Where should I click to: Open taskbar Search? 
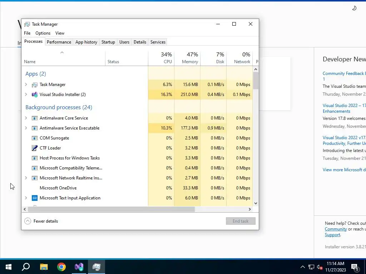point(26,267)
